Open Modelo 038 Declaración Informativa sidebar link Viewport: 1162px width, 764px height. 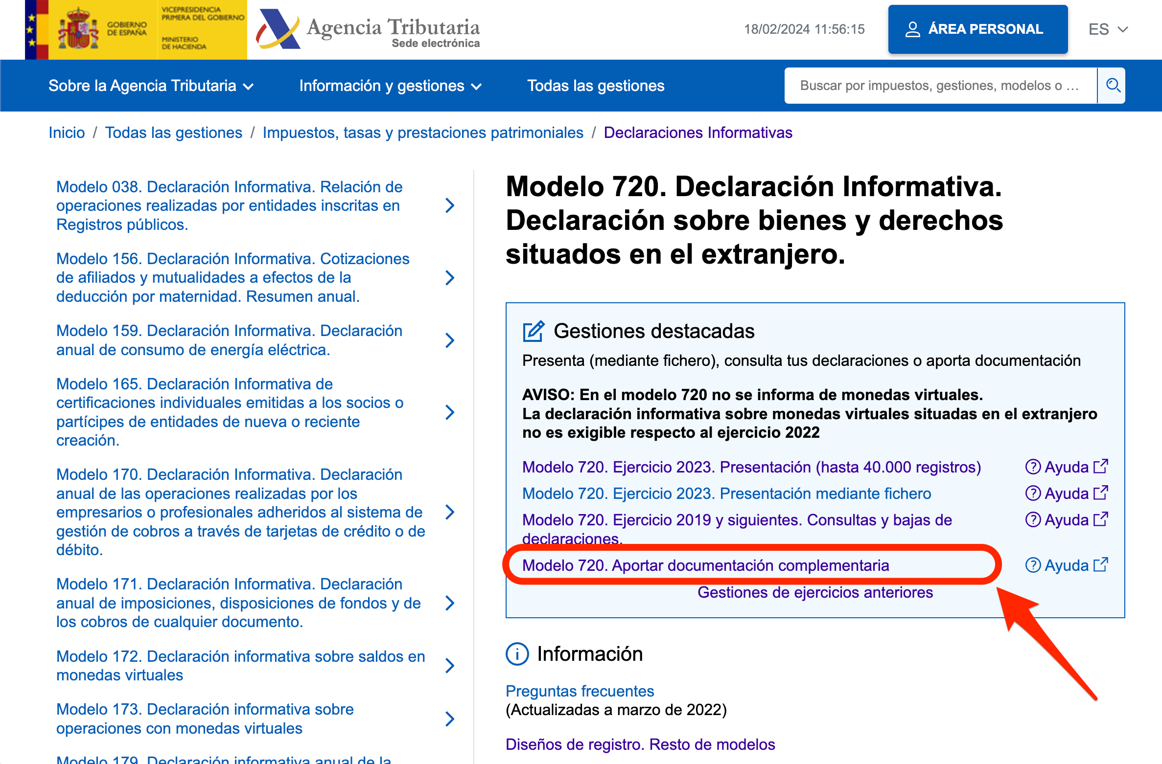pos(230,205)
